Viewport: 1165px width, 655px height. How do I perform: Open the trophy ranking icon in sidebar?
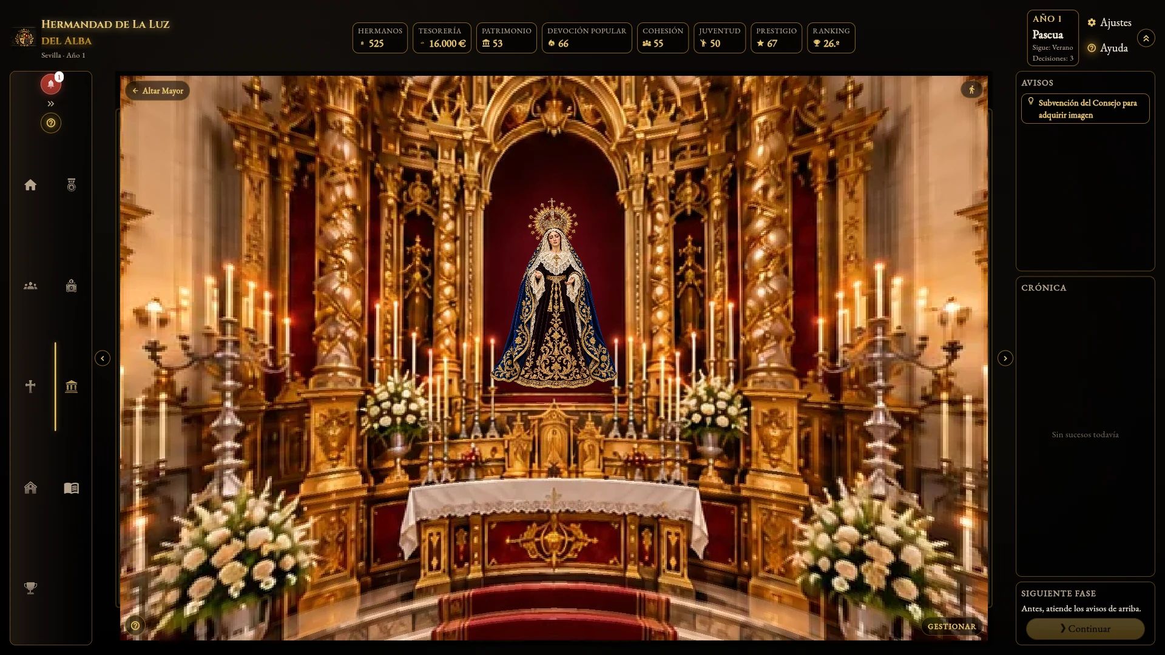[x=30, y=588]
